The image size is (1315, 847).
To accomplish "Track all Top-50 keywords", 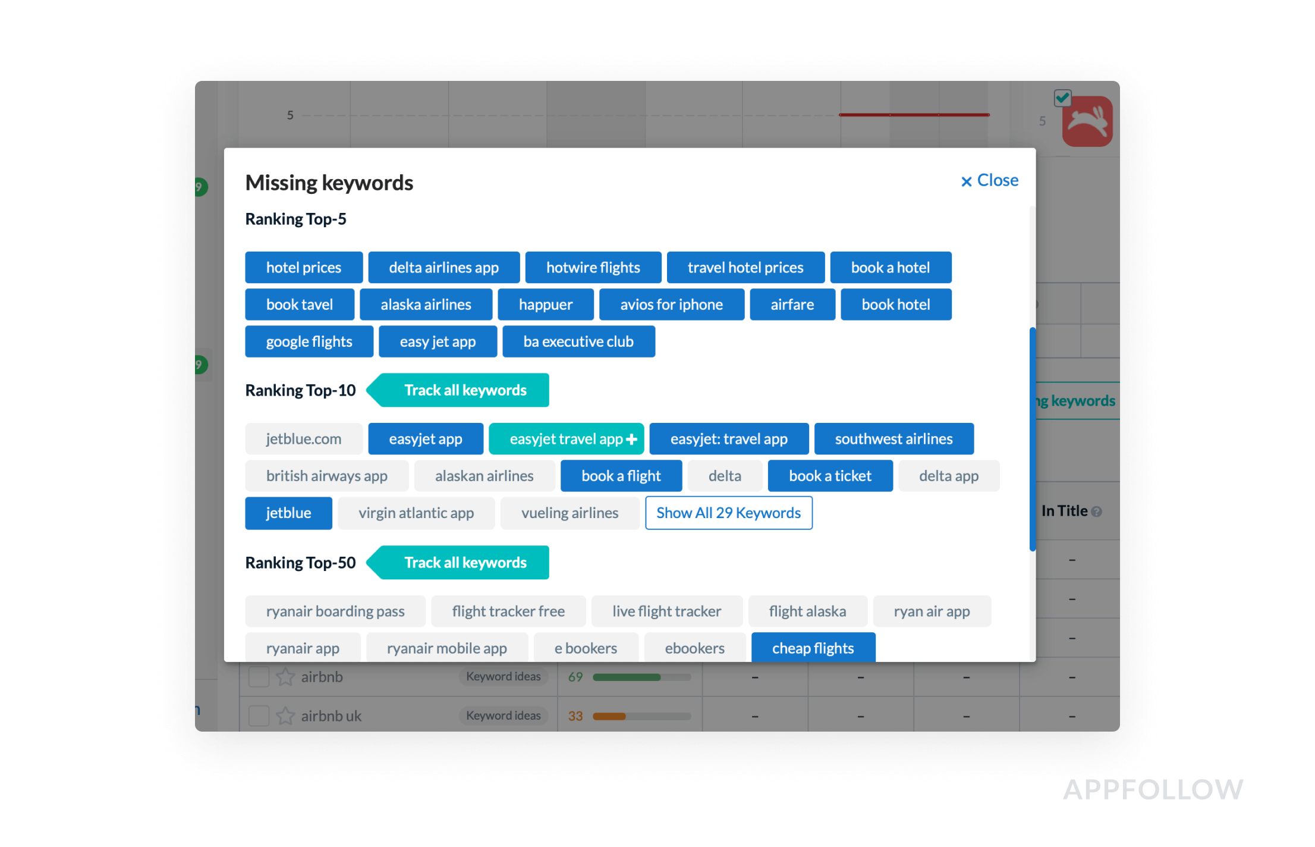I will point(458,563).
